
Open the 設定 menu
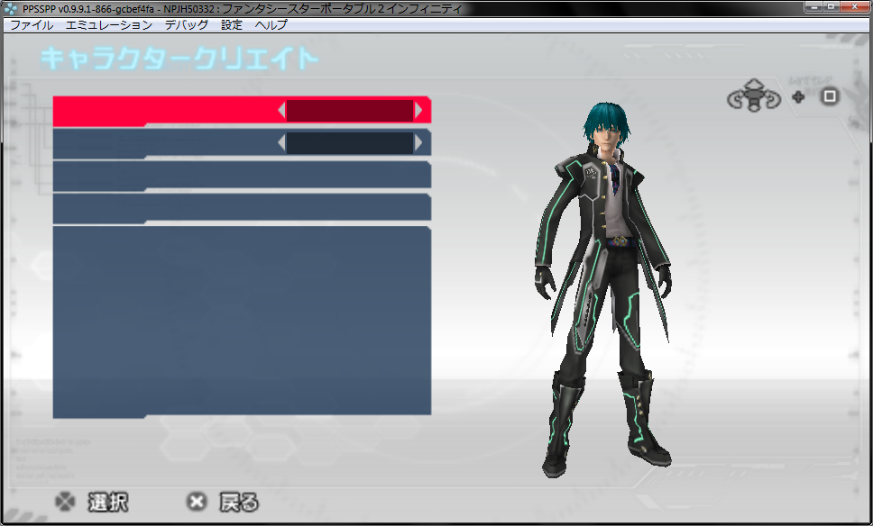click(232, 25)
